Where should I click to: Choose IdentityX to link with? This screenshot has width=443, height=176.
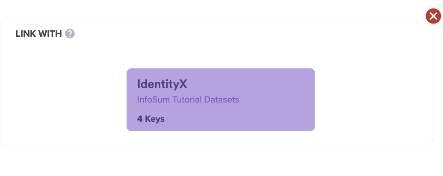point(221,100)
